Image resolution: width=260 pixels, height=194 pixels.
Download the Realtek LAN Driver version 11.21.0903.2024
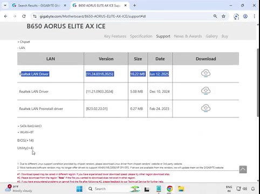(x=206, y=91)
